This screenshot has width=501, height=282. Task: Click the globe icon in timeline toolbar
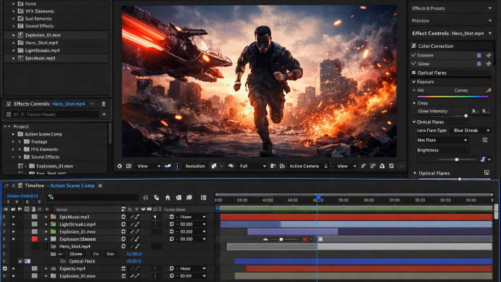[146, 198]
